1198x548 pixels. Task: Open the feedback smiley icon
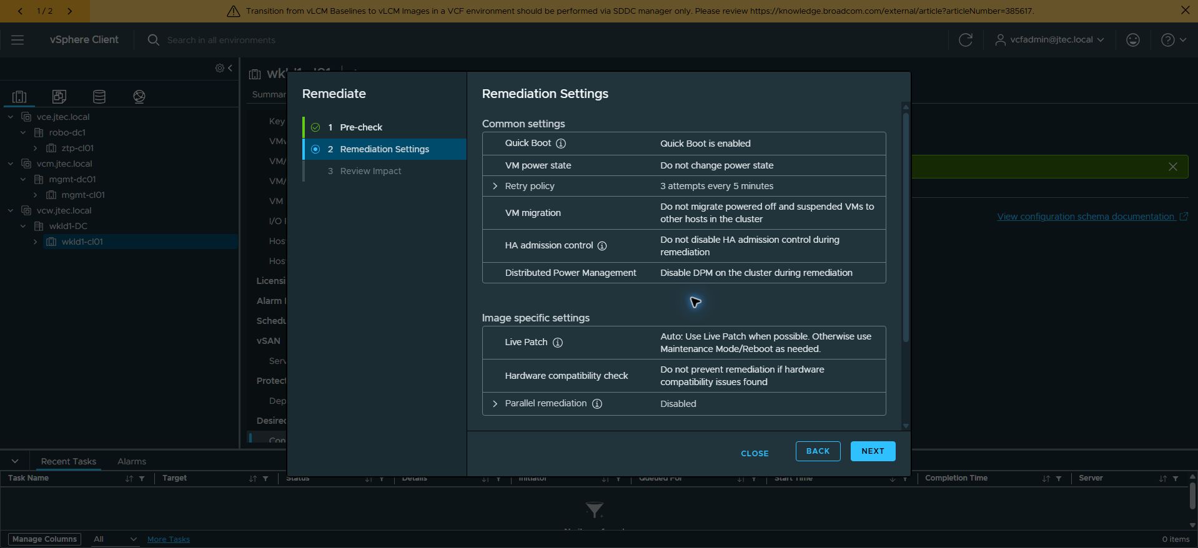pyautogui.click(x=1133, y=40)
